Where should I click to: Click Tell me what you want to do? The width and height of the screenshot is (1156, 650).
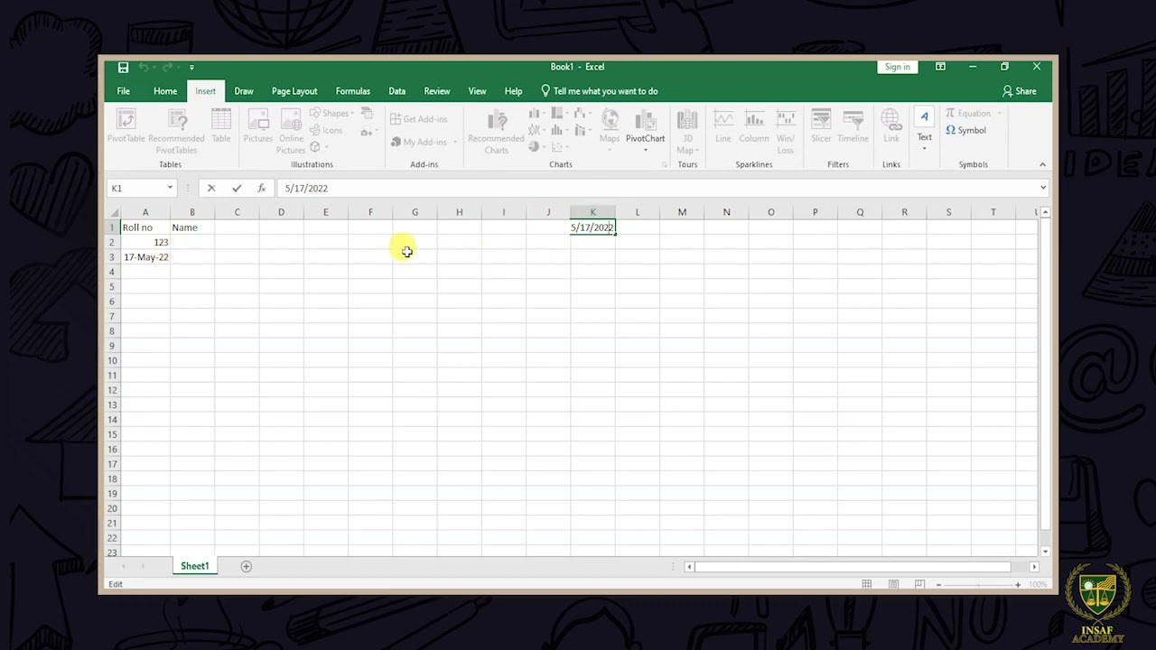[600, 91]
